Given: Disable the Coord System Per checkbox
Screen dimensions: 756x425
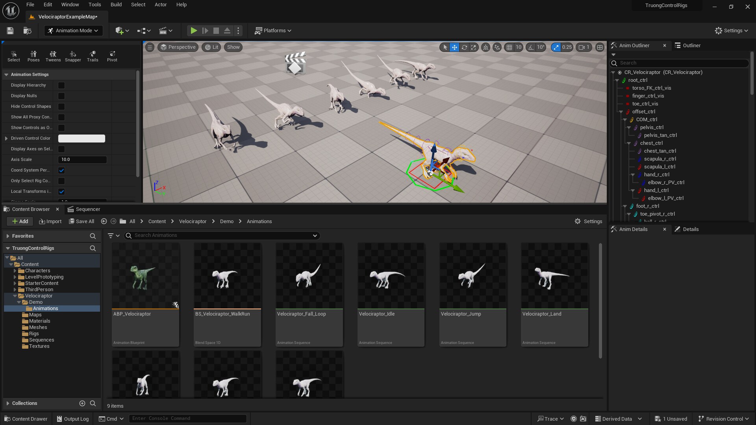Looking at the screenshot, I should pos(61,170).
